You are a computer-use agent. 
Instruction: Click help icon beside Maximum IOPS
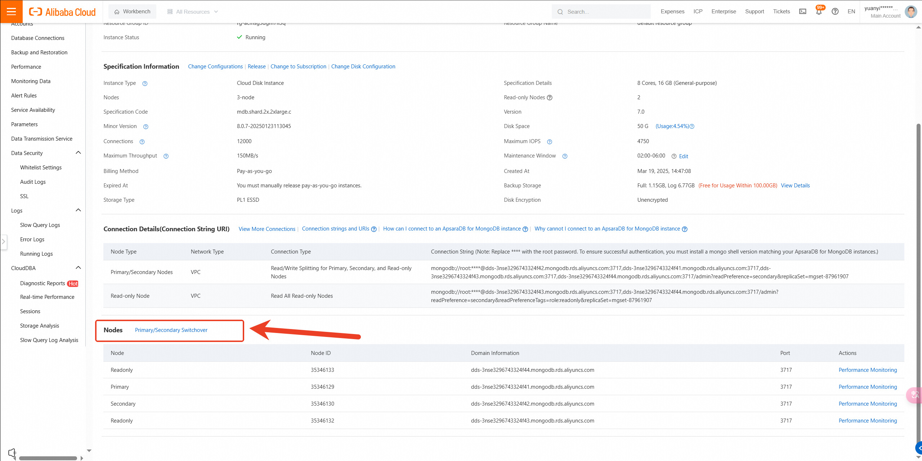pyautogui.click(x=550, y=142)
